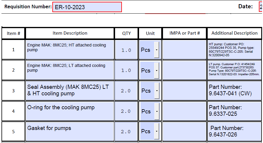The image size is (263, 143).
Task: Edit the HT attached cooling pump description
Action: pyautogui.click(x=70, y=50)
